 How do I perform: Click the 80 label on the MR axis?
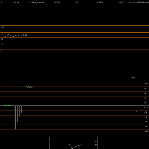click(x=145, y=89)
